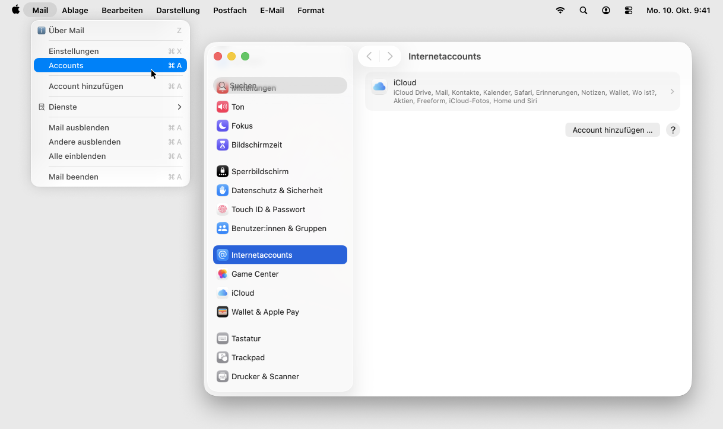Select Mail beenden in the menu
The height and width of the screenshot is (429, 723).
pos(74,177)
